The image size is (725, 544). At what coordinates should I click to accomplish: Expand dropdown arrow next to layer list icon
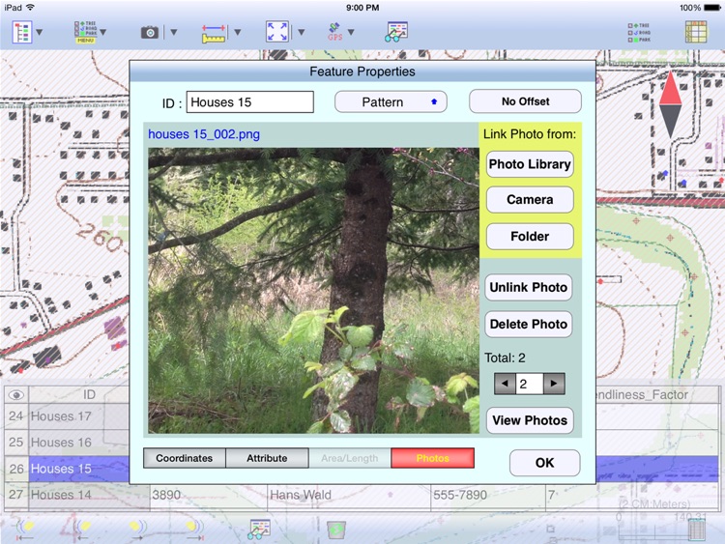[40, 32]
